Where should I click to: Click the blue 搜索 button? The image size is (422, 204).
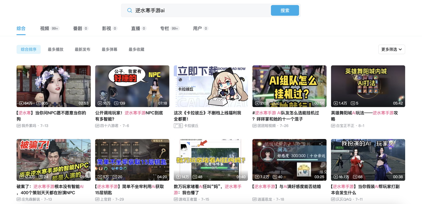click(285, 10)
